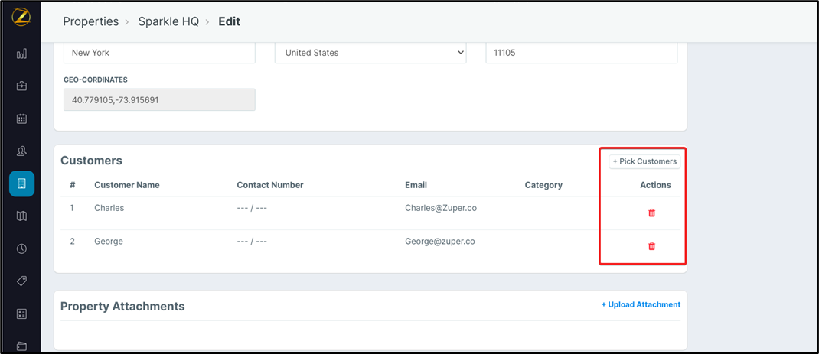Click the + Upload Attachment link

click(x=641, y=304)
